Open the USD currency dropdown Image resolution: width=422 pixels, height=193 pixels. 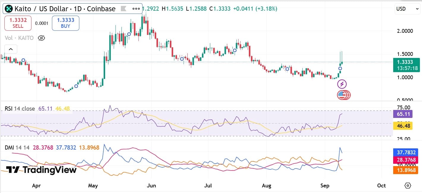pyautogui.click(x=407, y=9)
